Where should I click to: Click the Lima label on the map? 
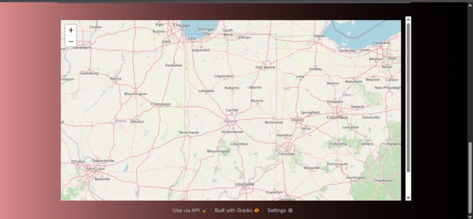[300, 77]
